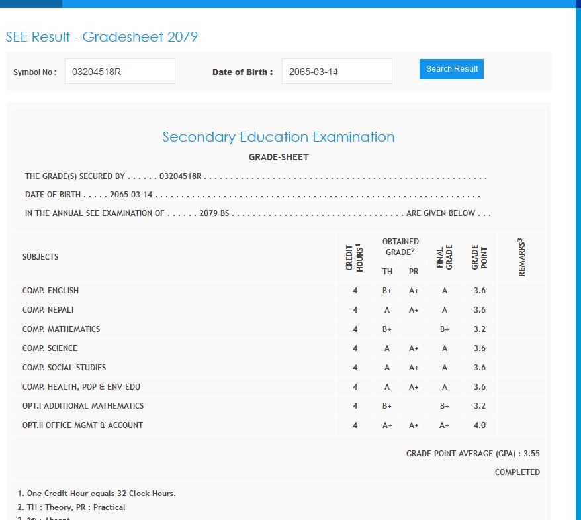Click the COMPLETED status text
Viewport: 581px width, 520px height.
pos(517,472)
